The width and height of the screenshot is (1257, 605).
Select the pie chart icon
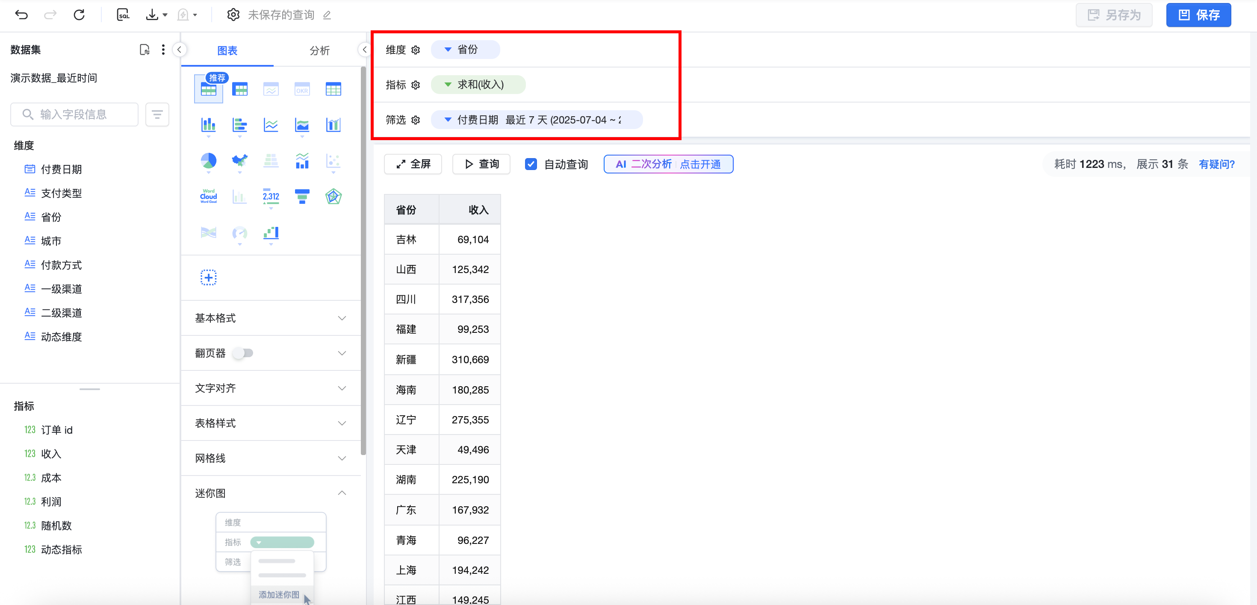pyautogui.click(x=208, y=160)
